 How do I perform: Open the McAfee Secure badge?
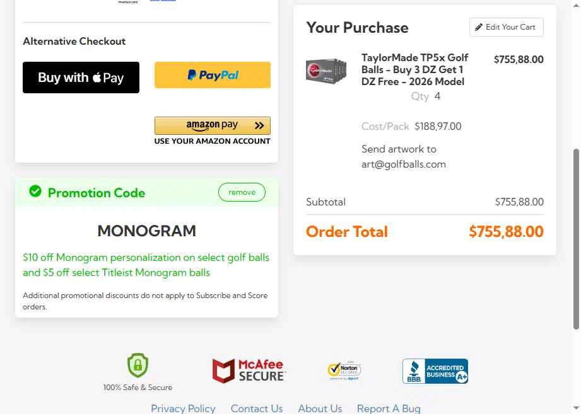[249, 371]
